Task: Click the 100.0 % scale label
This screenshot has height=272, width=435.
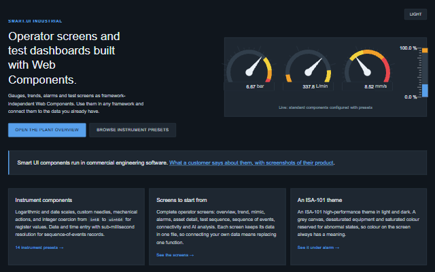Action: tap(408, 48)
